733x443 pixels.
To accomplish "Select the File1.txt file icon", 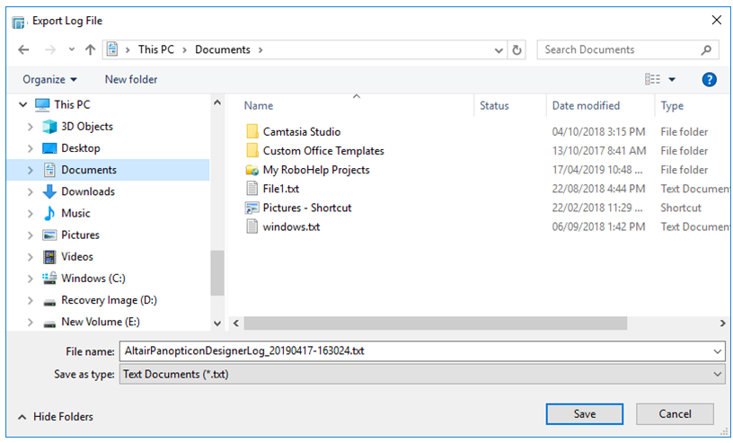I will click(x=252, y=189).
